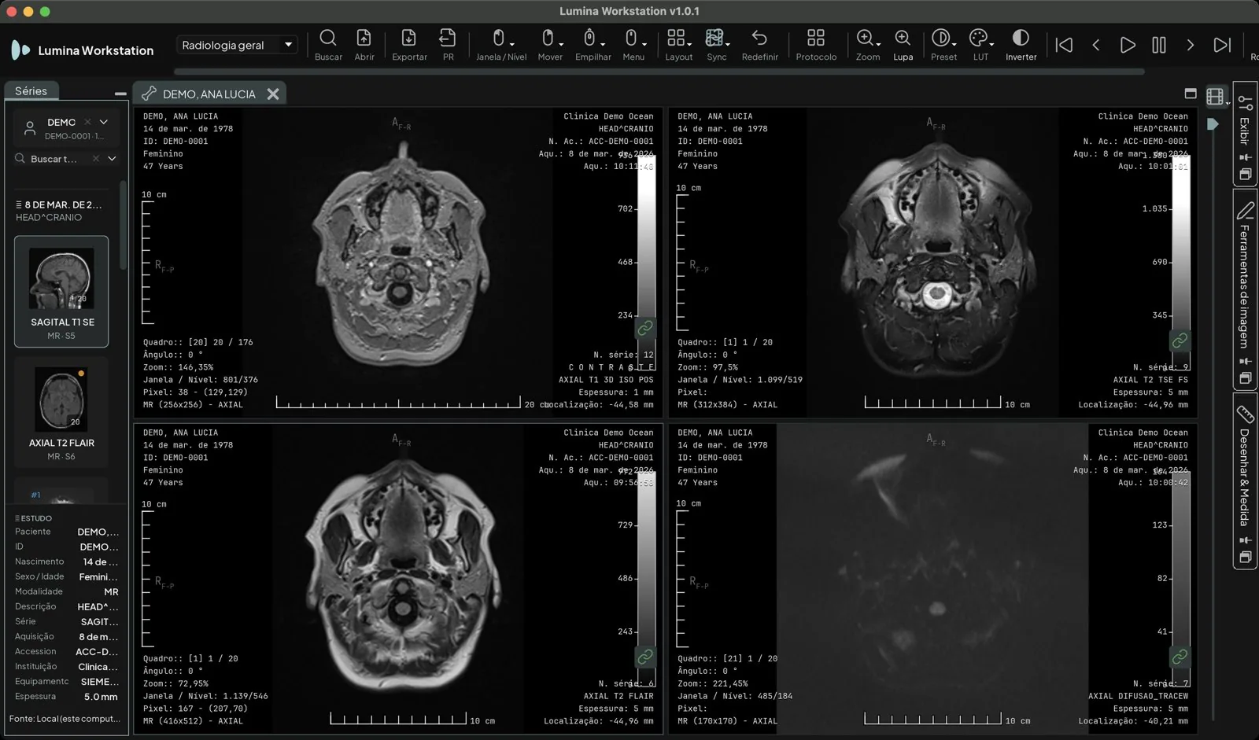This screenshot has height=740, width=1259.
Task: Toggle link icon on AXIAL T2 FLAIR viewport
Action: point(645,656)
